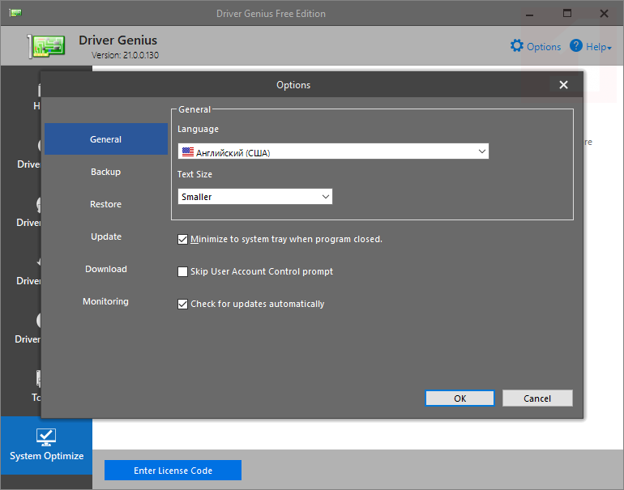Click the Driver Genius logo icon

49,46
